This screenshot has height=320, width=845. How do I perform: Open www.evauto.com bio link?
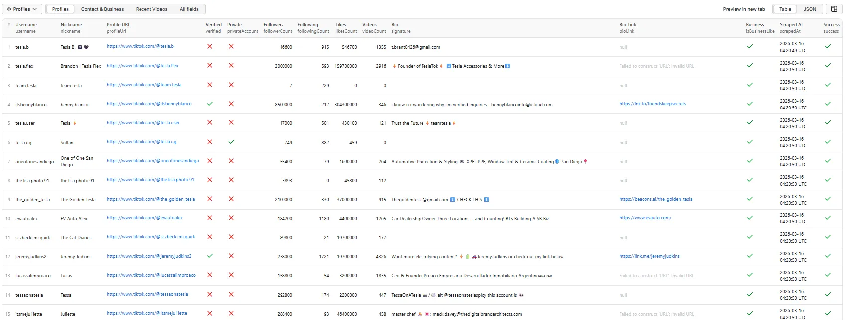click(645, 218)
